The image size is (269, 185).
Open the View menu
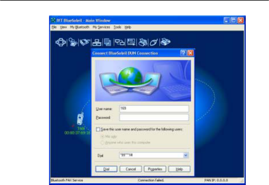pos(63,27)
